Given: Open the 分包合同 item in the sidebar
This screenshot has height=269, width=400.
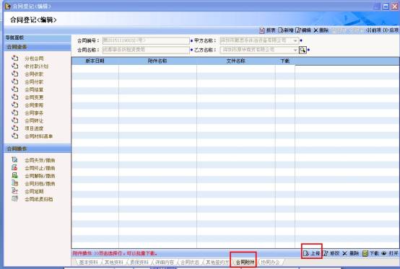Looking at the screenshot, I should tap(34, 58).
